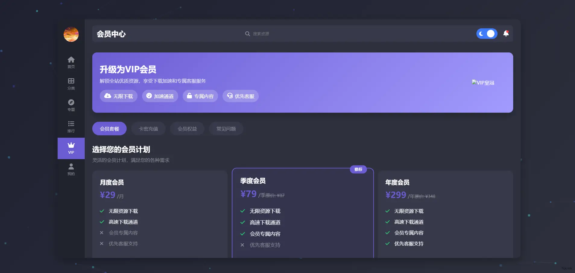Select the 会员权益 tab
The image size is (575, 273).
[x=187, y=128]
